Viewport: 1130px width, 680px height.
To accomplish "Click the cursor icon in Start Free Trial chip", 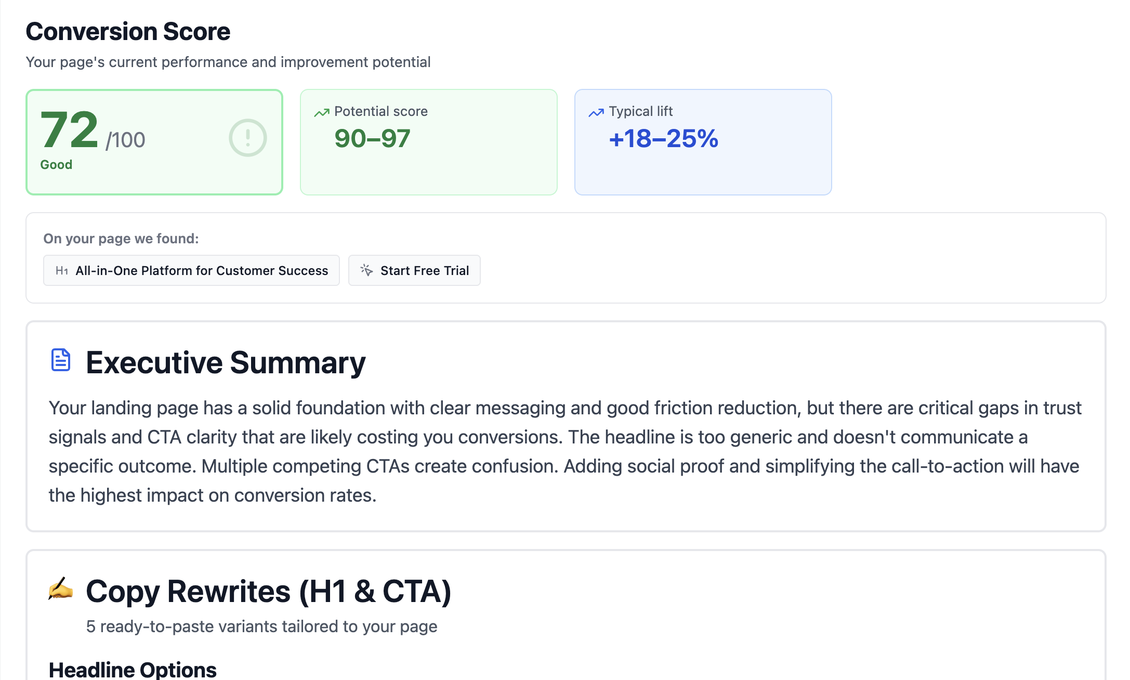I will pyautogui.click(x=366, y=270).
